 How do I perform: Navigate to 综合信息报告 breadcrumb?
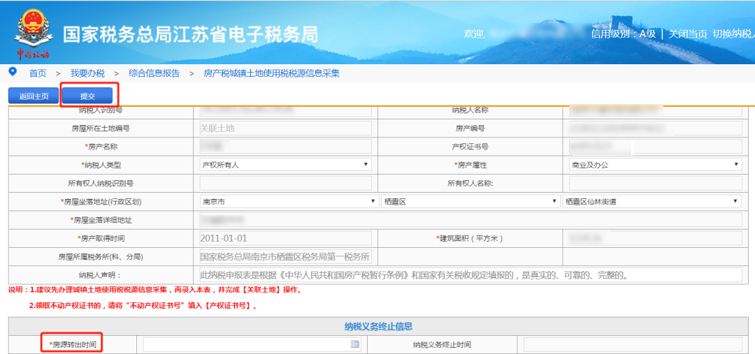pyautogui.click(x=154, y=73)
